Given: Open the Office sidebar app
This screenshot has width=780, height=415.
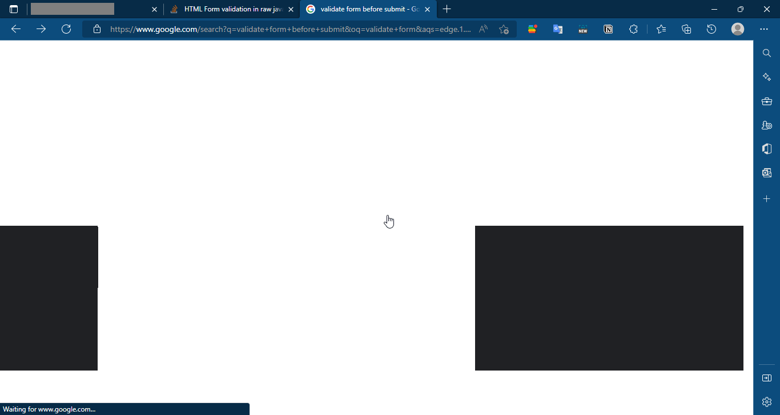Looking at the screenshot, I should click(x=766, y=148).
